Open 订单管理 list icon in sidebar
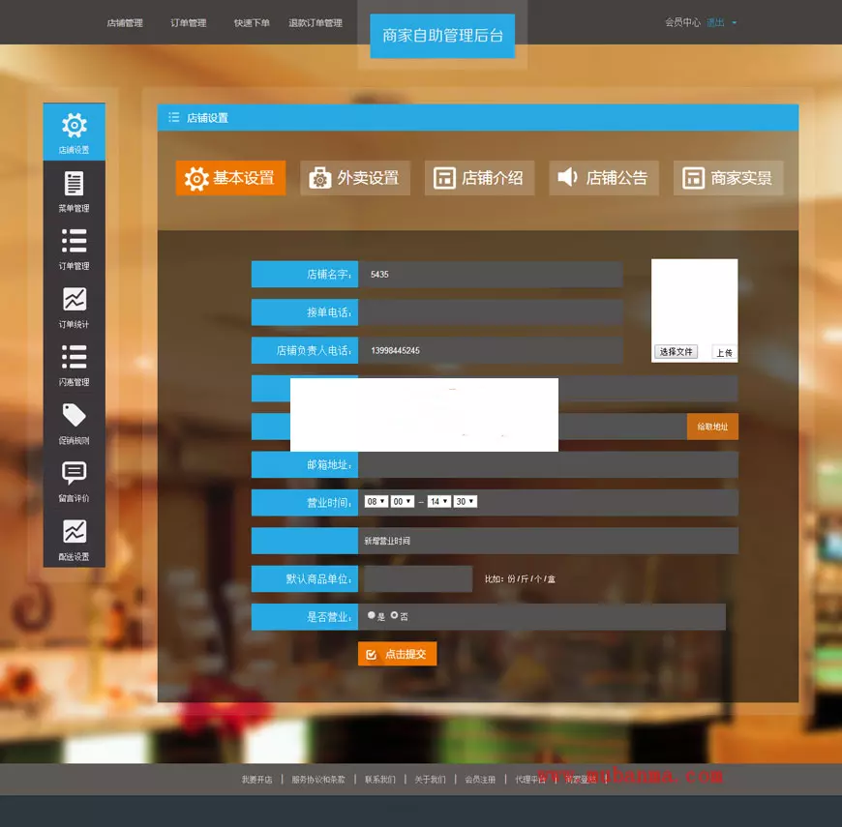Image resolution: width=842 pixels, height=827 pixels. [75, 242]
